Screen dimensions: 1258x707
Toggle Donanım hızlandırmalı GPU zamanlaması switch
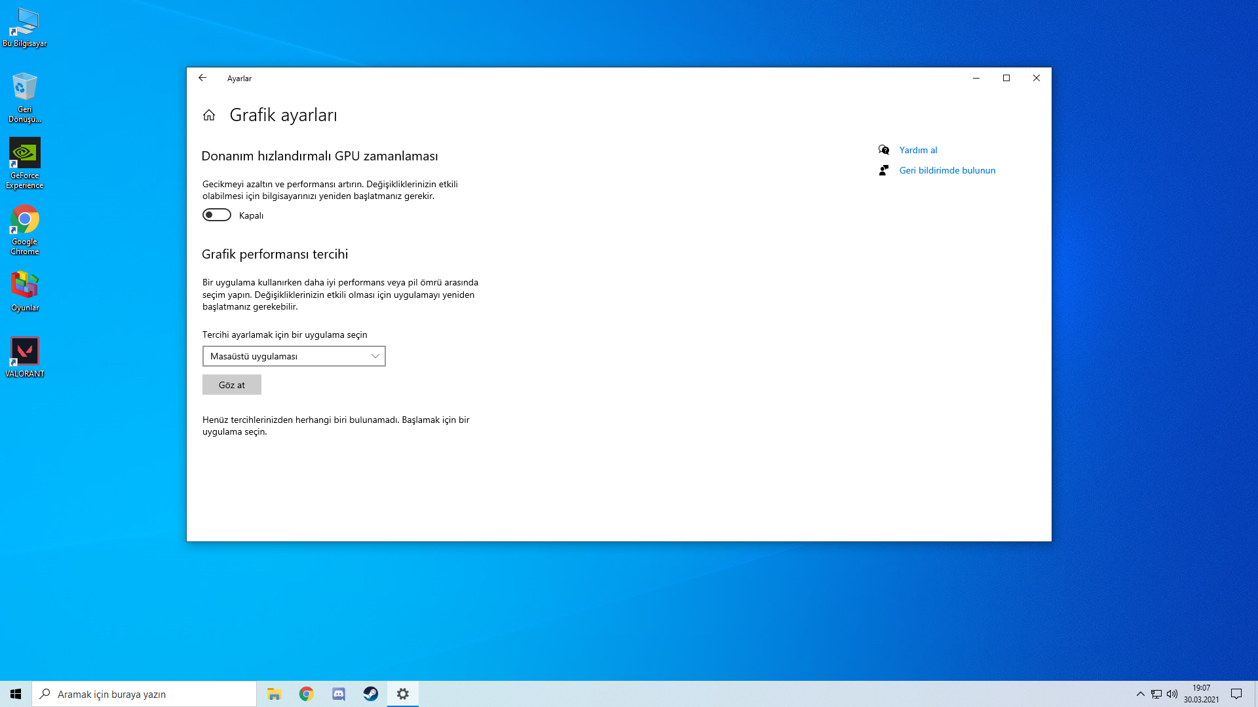(217, 215)
